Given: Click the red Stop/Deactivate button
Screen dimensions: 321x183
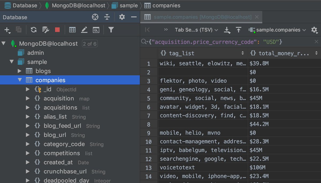Looking at the screenshot, I should click(57, 30).
